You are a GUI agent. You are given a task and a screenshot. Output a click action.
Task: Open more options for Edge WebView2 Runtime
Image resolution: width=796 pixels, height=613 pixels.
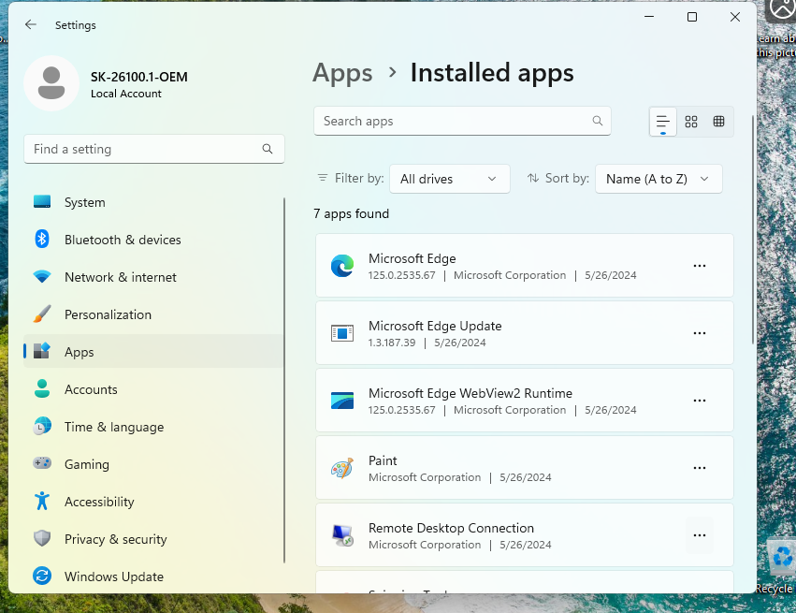(x=700, y=401)
